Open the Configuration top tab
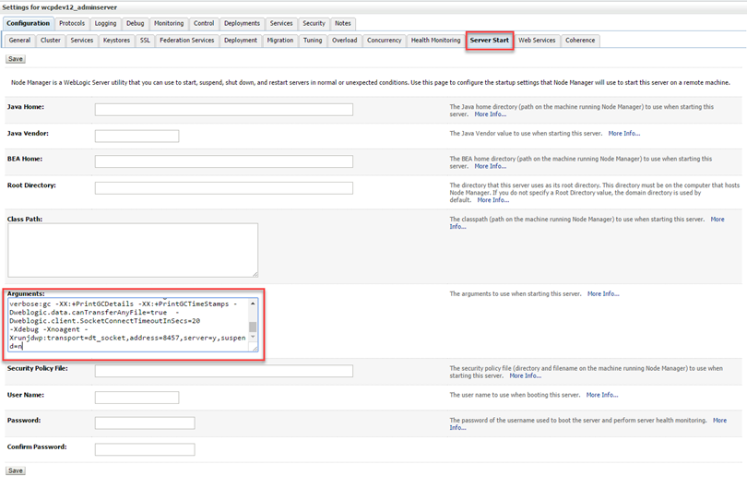The image size is (747, 488). click(x=28, y=23)
